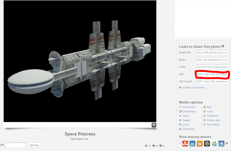Select the IMG link code field
231x151 pixels.
tap(212, 74)
